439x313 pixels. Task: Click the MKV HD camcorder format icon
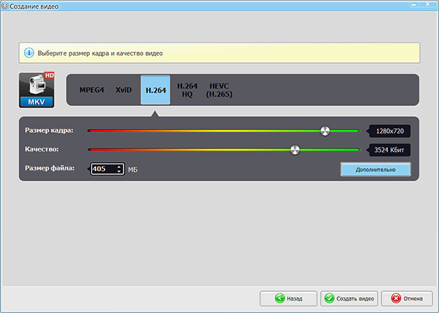pyautogui.click(x=37, y=90)
